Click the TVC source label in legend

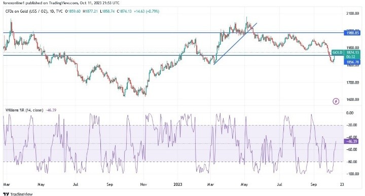tap(59, 11)
